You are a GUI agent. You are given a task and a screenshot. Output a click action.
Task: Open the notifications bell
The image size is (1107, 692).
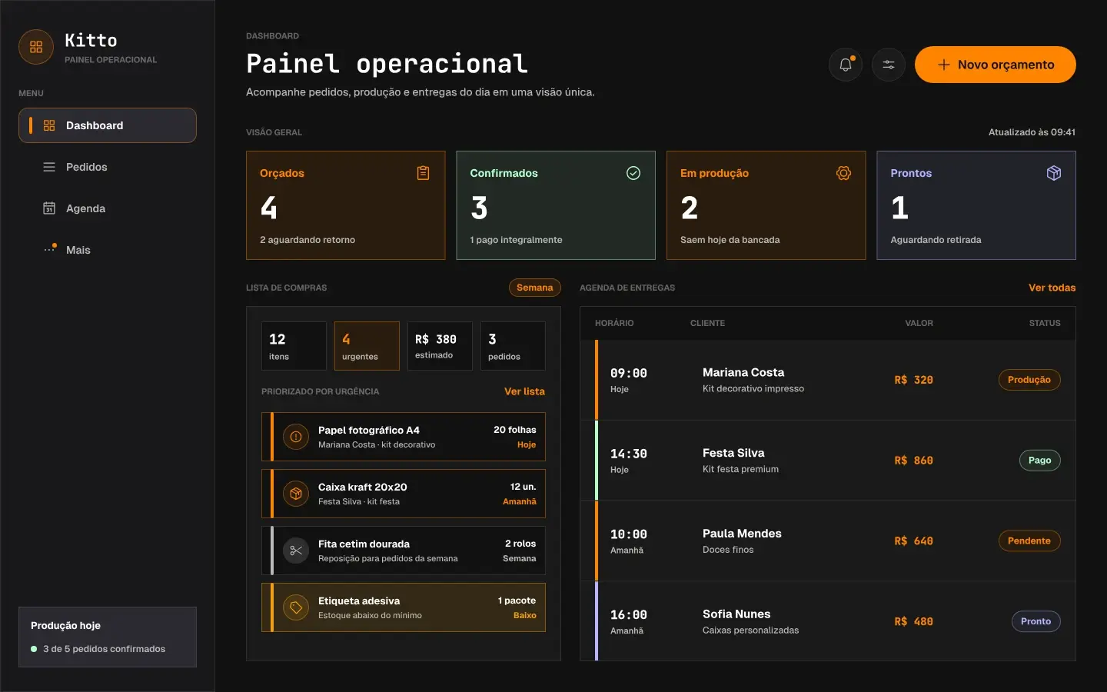click(846, 65)
